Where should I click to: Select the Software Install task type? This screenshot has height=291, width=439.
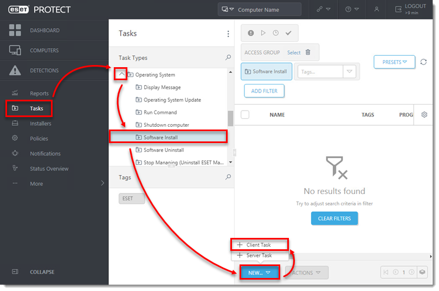pyautogui.click(x=168, y=137)
